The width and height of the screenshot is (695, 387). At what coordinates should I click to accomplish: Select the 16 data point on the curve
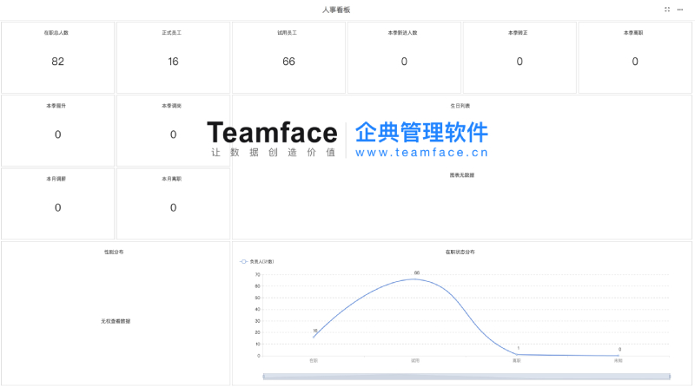[x=314, y=337]
